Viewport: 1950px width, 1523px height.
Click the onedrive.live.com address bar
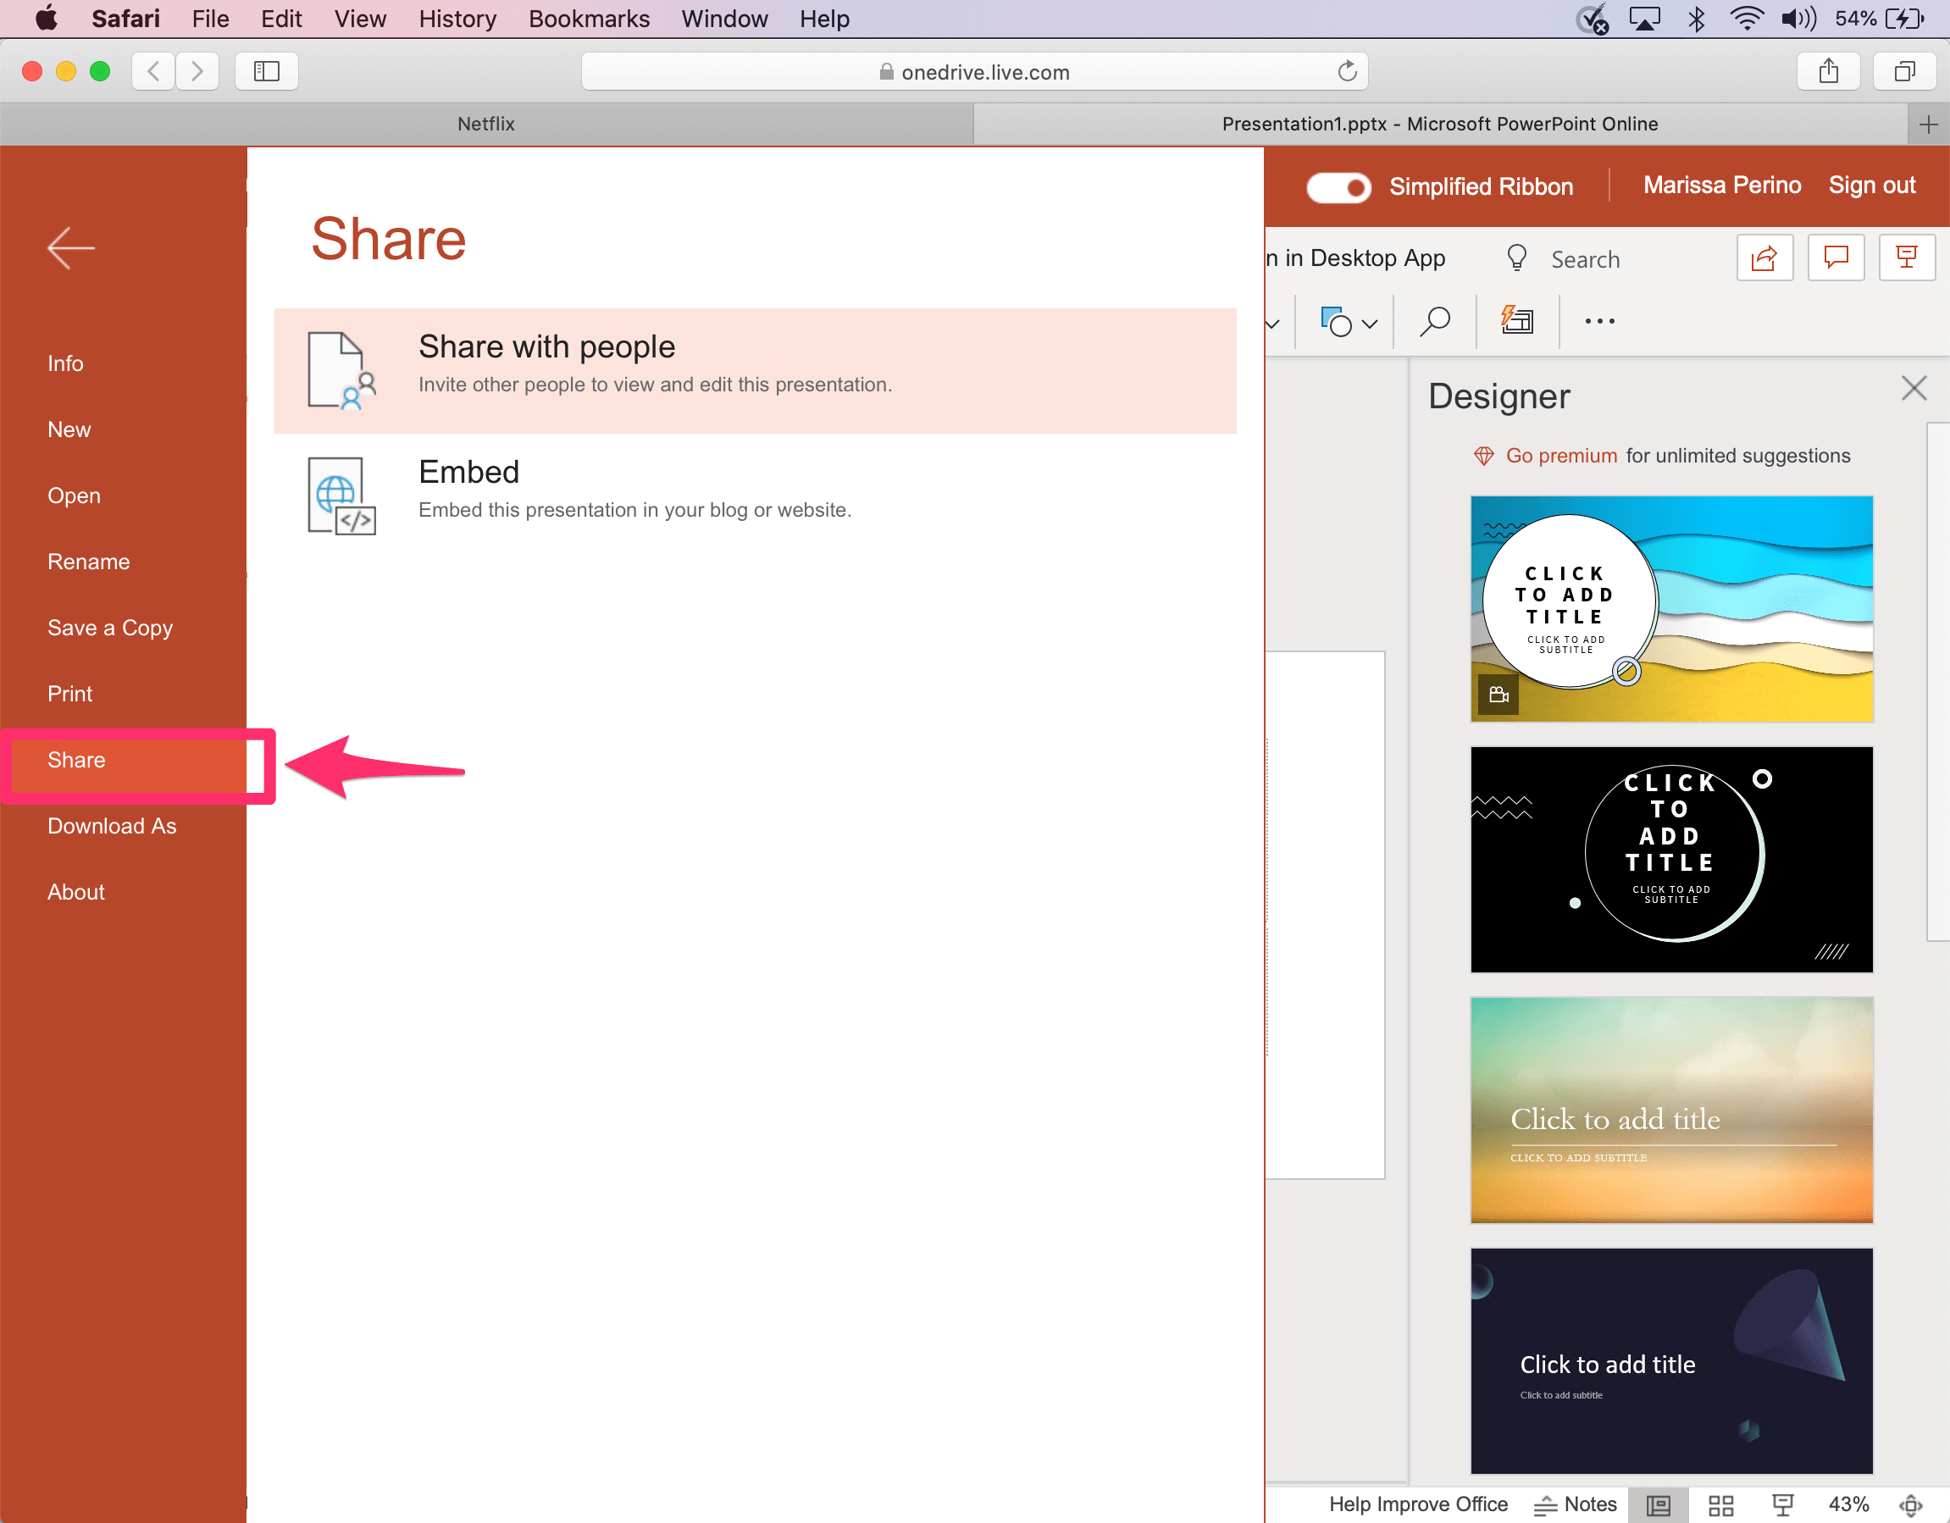tap(974, 71)
